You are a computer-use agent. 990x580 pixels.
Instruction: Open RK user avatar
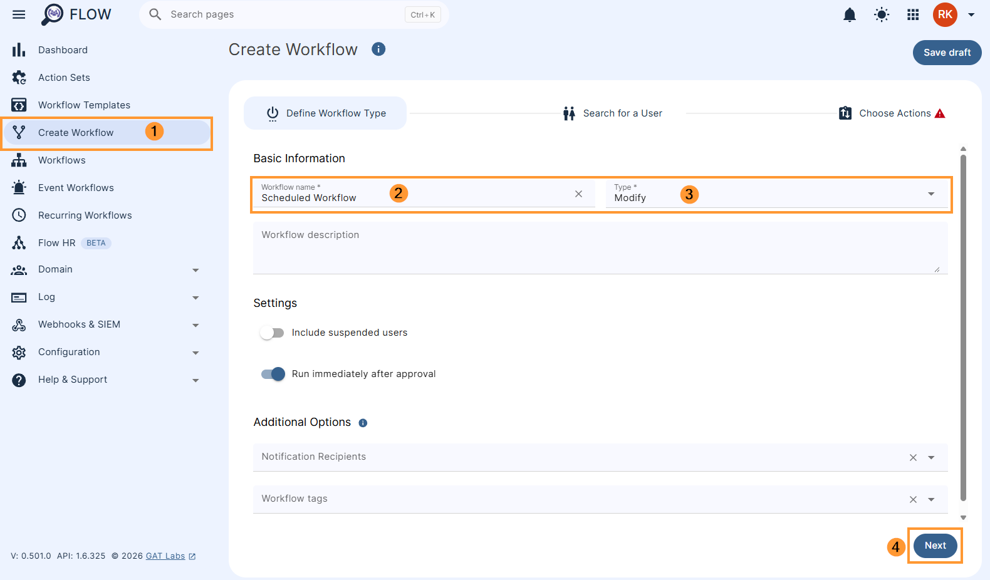coord(945,14)
